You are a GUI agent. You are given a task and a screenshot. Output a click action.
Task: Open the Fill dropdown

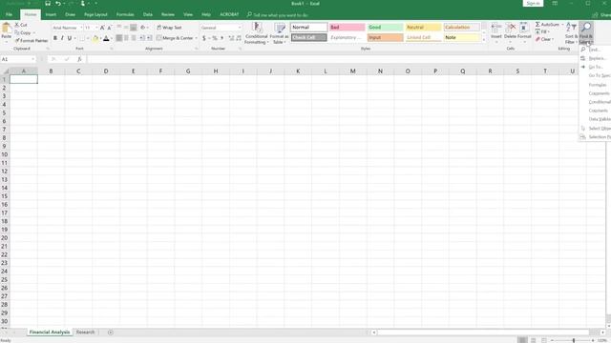pos(542,31)
